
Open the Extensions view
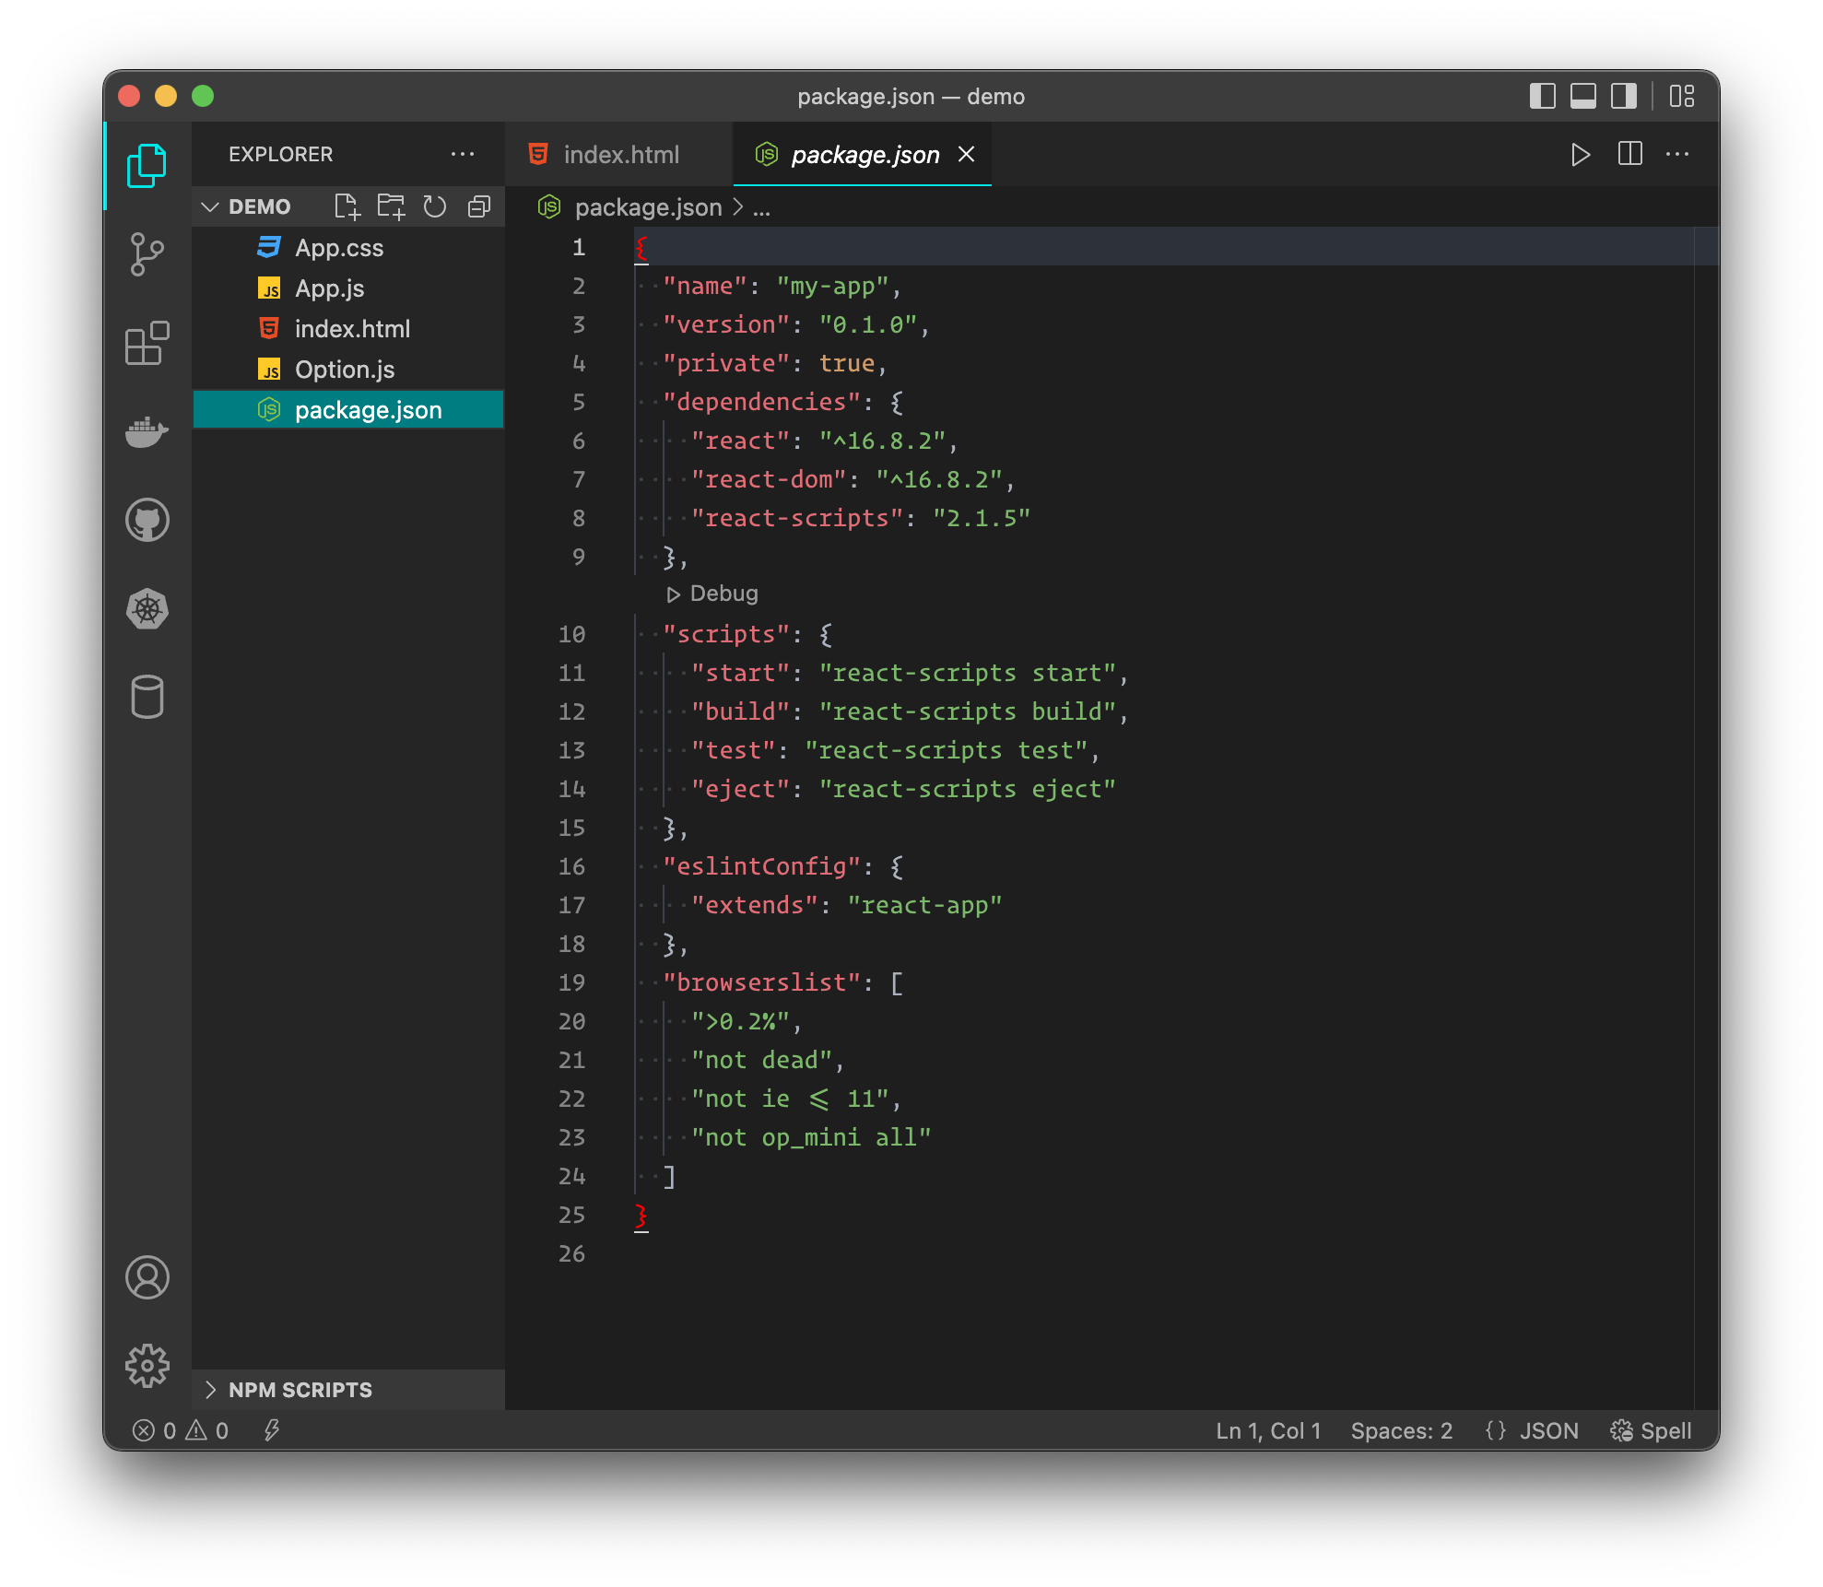pos(147,344)
